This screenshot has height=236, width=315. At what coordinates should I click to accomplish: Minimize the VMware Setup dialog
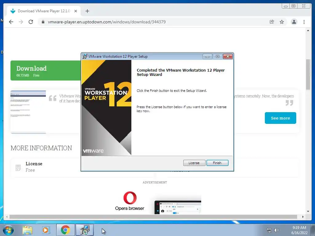tap(208, 57)
